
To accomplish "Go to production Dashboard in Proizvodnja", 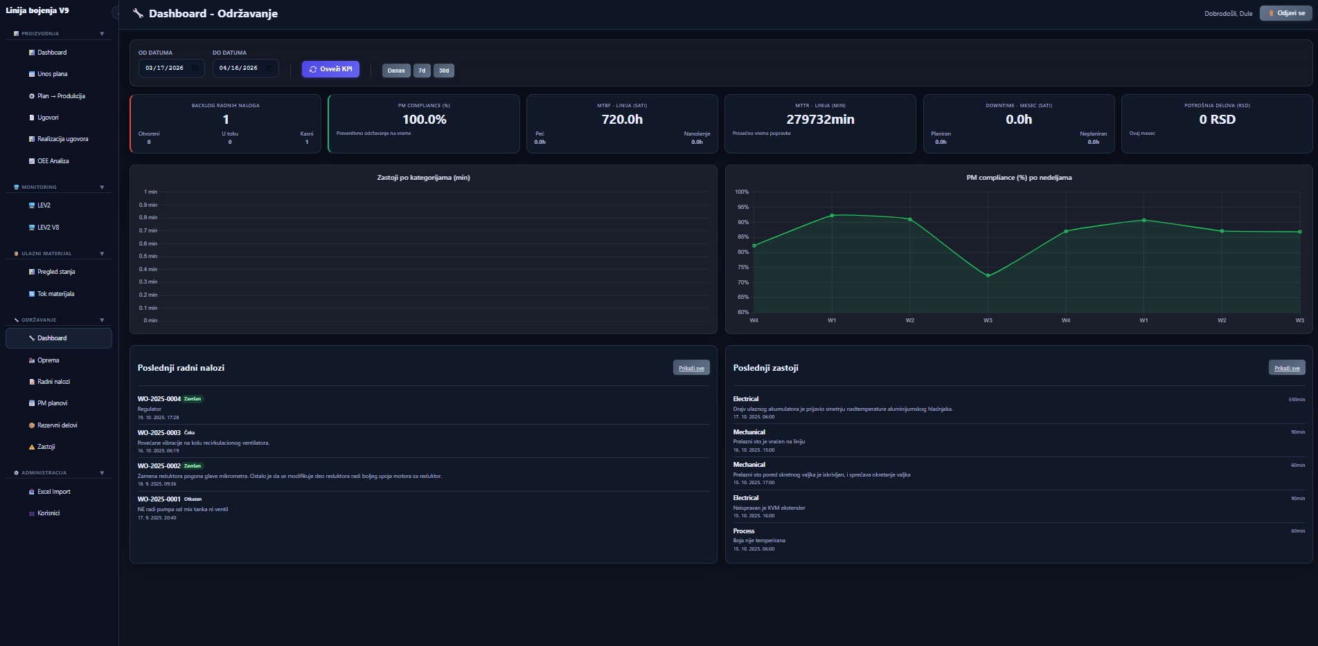I will point(59,53).
